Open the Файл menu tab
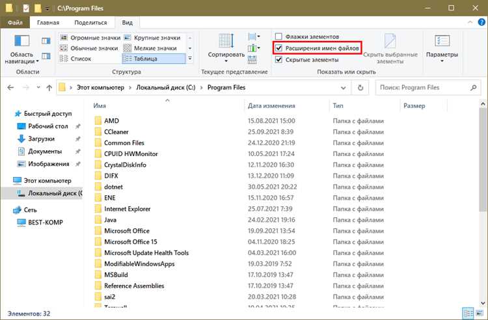The width and height of the screenshot is (488, 320). coord(15,22)
